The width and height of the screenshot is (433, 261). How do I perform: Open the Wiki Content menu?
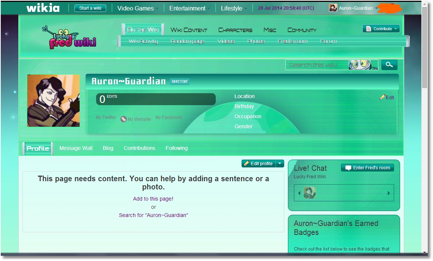[189, 30]
